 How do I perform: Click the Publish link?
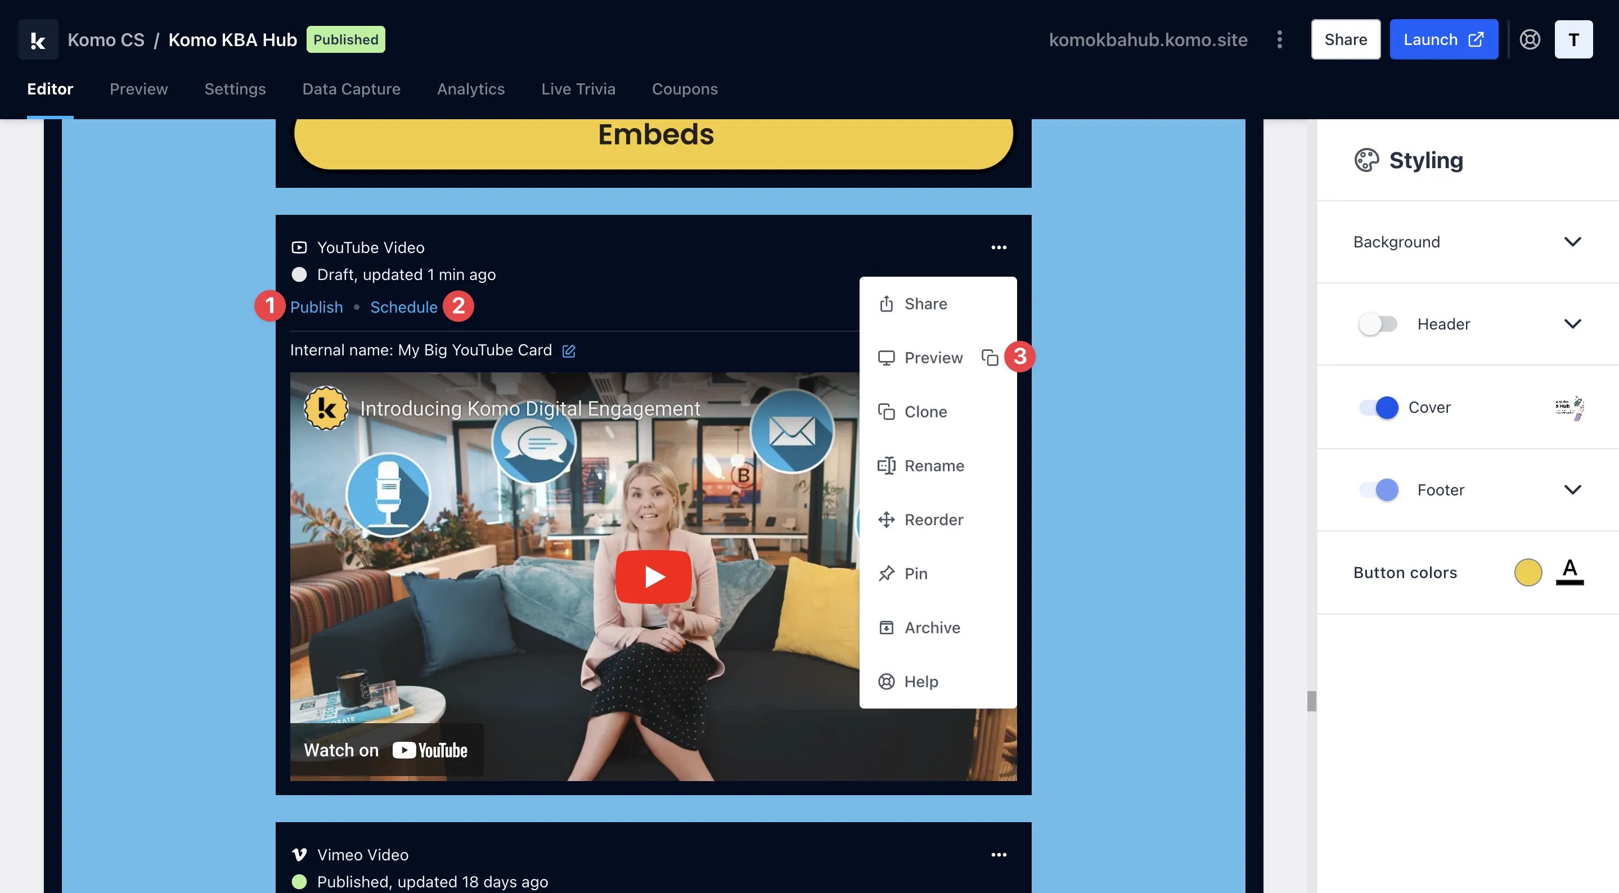[x=316, y=307]
